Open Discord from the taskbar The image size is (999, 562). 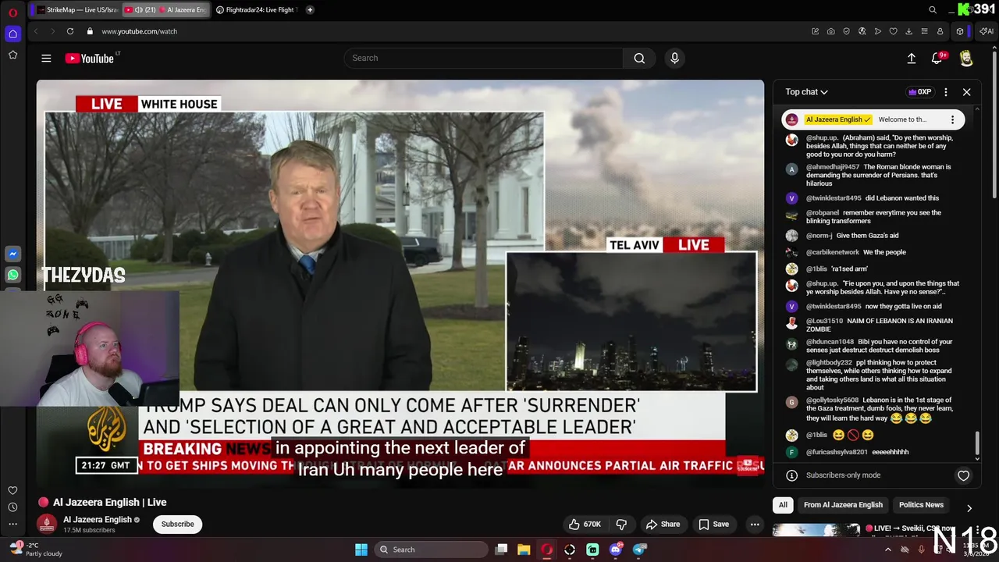(x=616, y=550)
